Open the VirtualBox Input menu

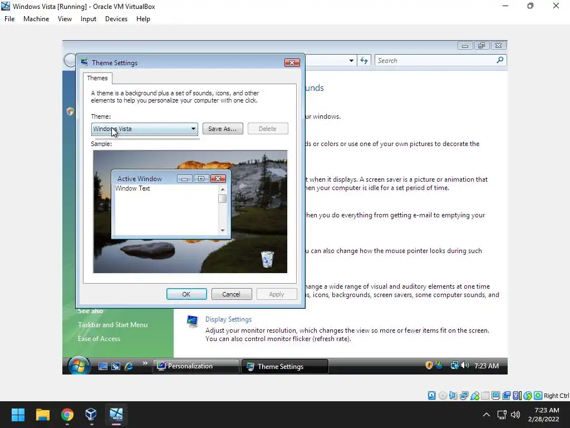pos(89,19)
